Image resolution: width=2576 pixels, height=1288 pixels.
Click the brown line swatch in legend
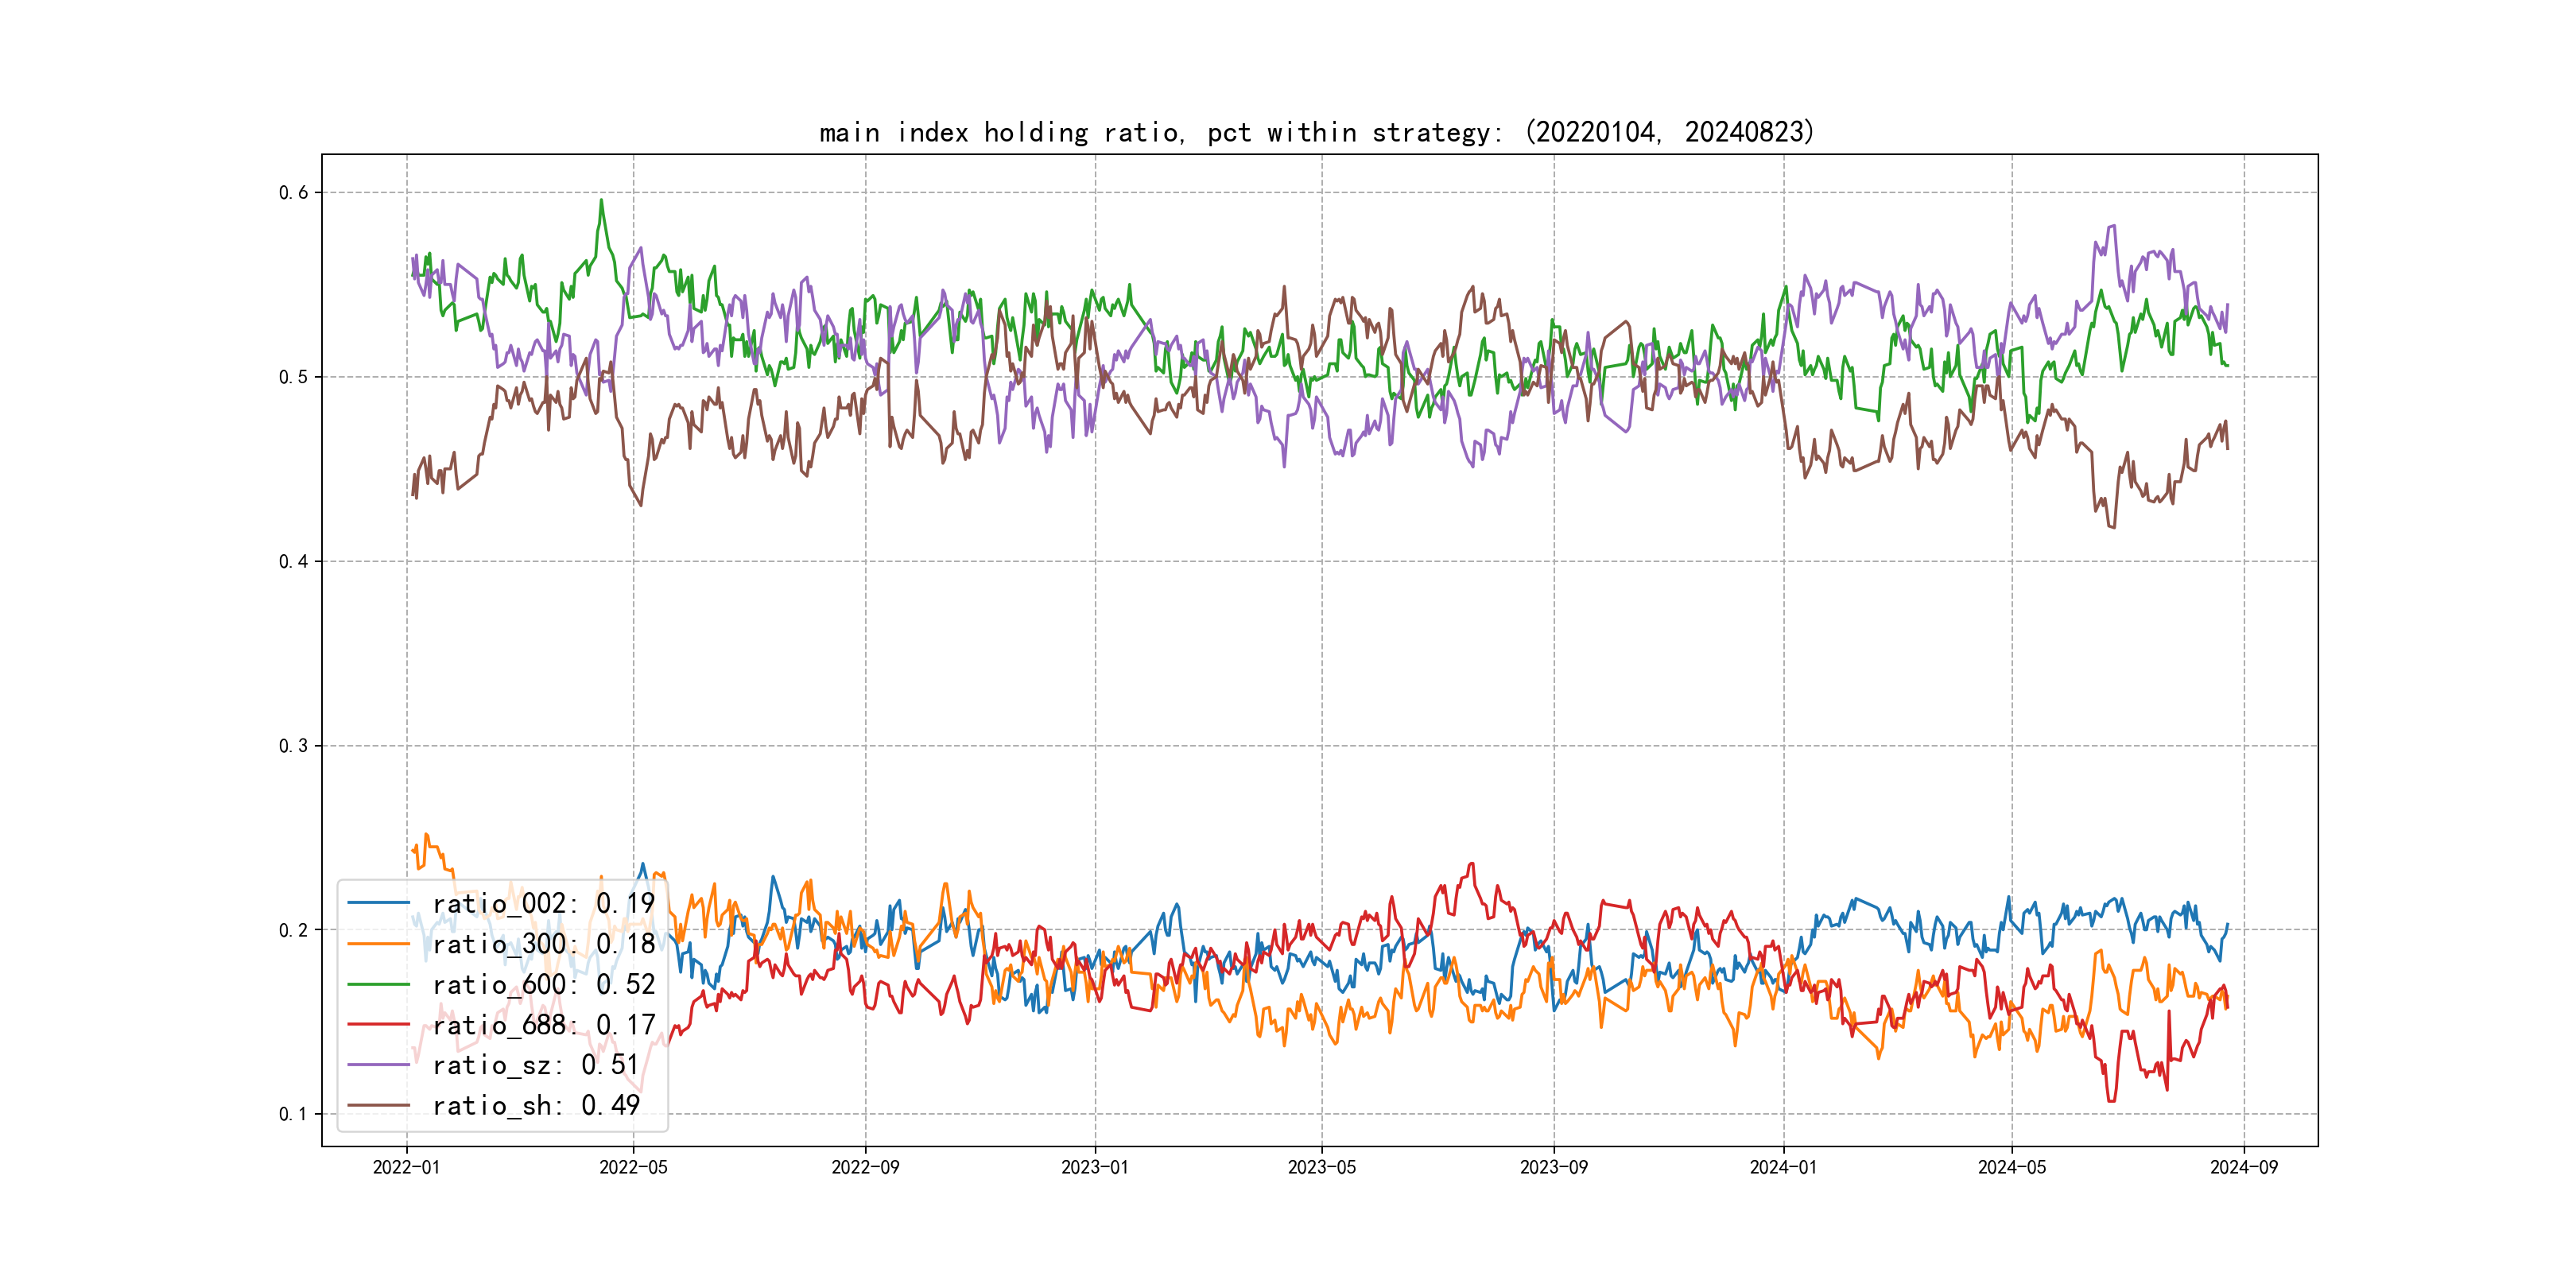click(x=378, y=1105)
